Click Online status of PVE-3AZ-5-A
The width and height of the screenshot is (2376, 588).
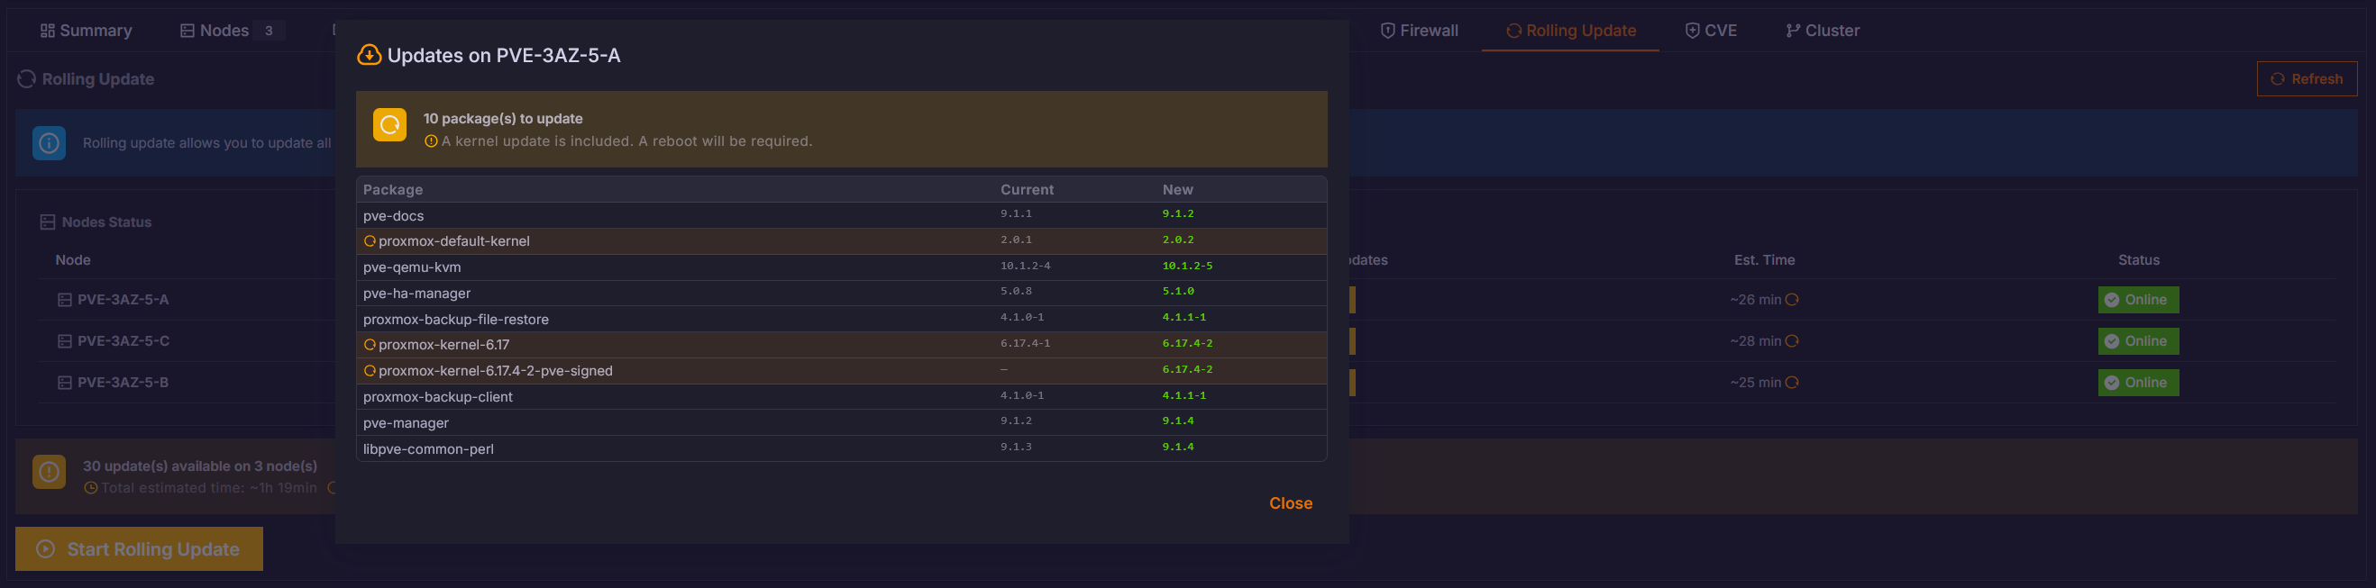[2138, 300]
